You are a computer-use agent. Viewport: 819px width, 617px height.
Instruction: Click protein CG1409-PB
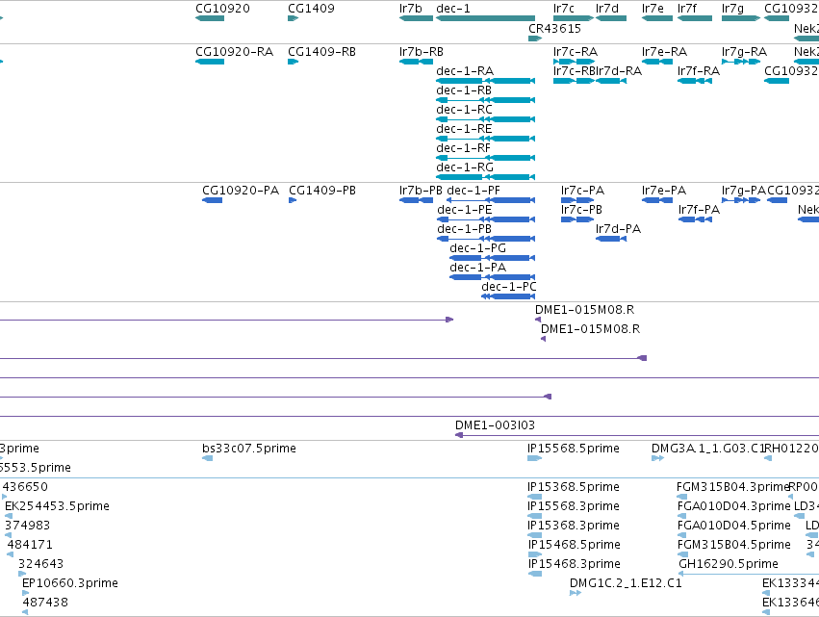point(293,200)
